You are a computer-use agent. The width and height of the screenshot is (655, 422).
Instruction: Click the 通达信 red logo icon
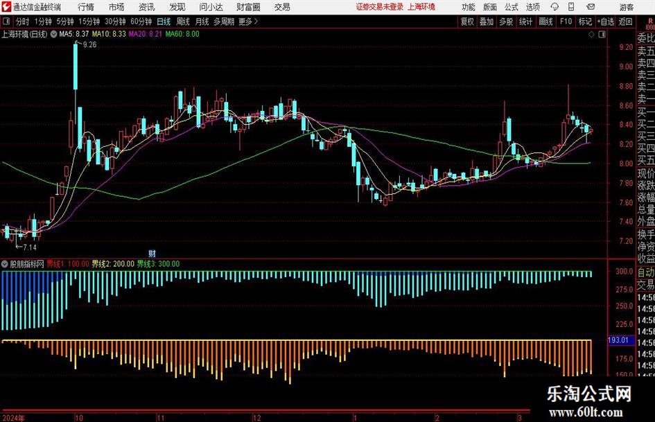click(6, 7)
